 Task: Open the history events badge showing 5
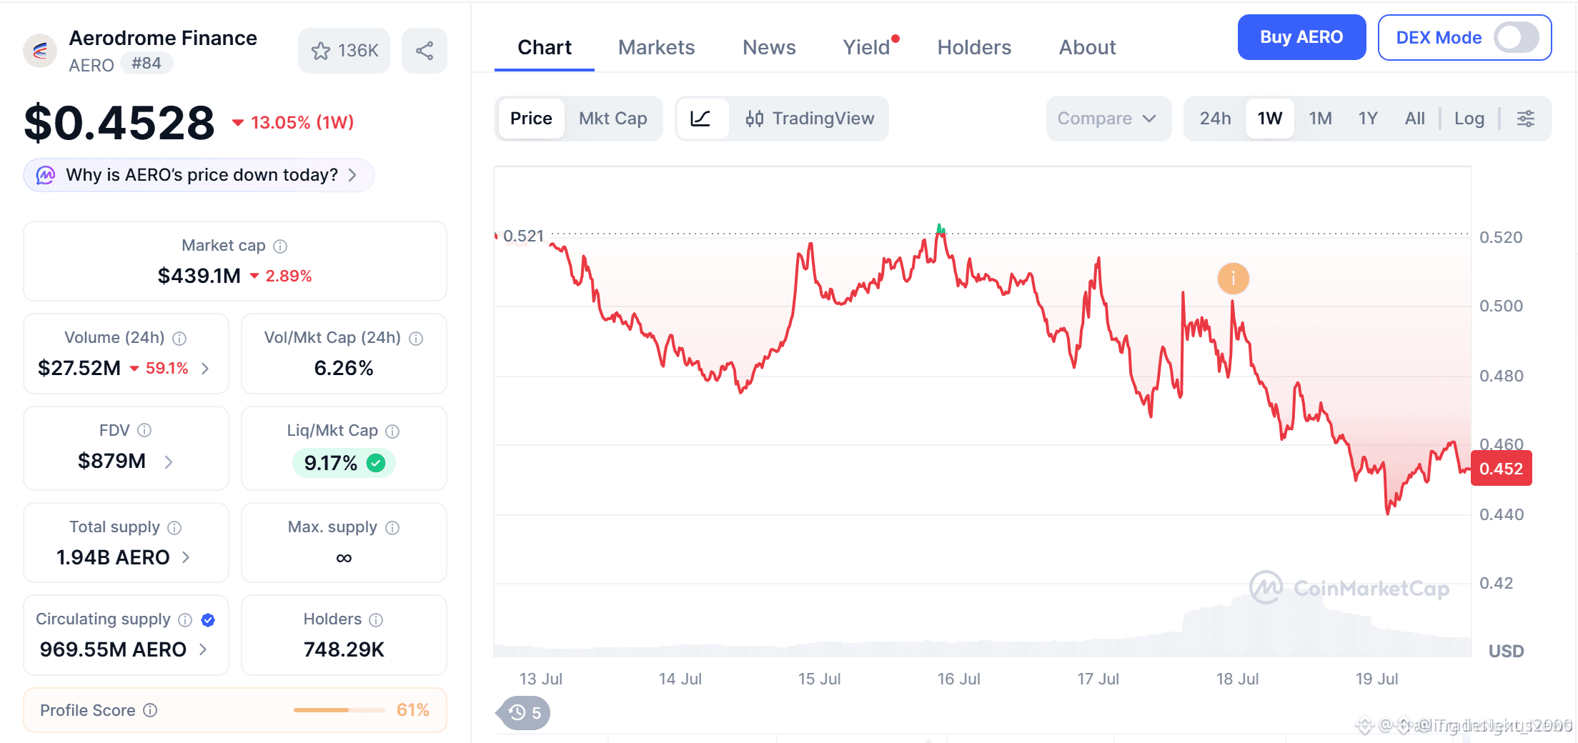tap(525, 712)
